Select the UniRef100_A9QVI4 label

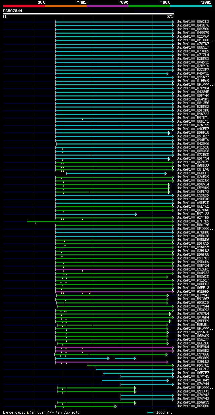coord(193,184)
